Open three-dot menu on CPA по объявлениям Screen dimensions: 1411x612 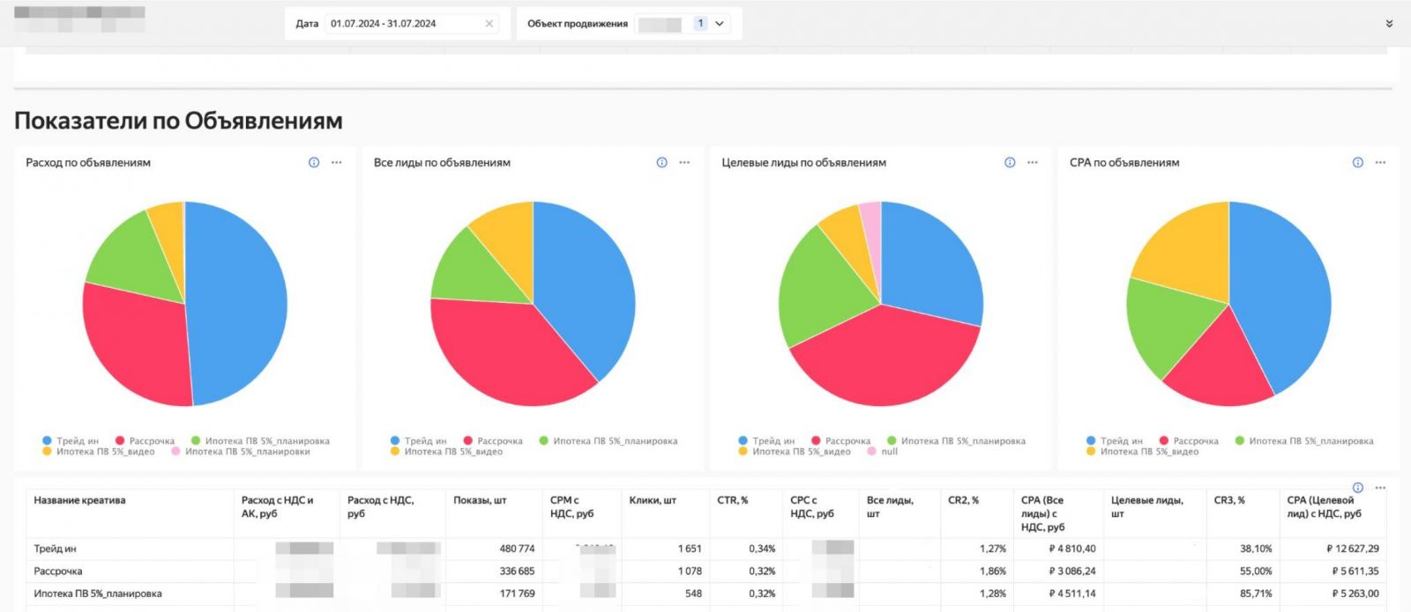(1380, 163)
